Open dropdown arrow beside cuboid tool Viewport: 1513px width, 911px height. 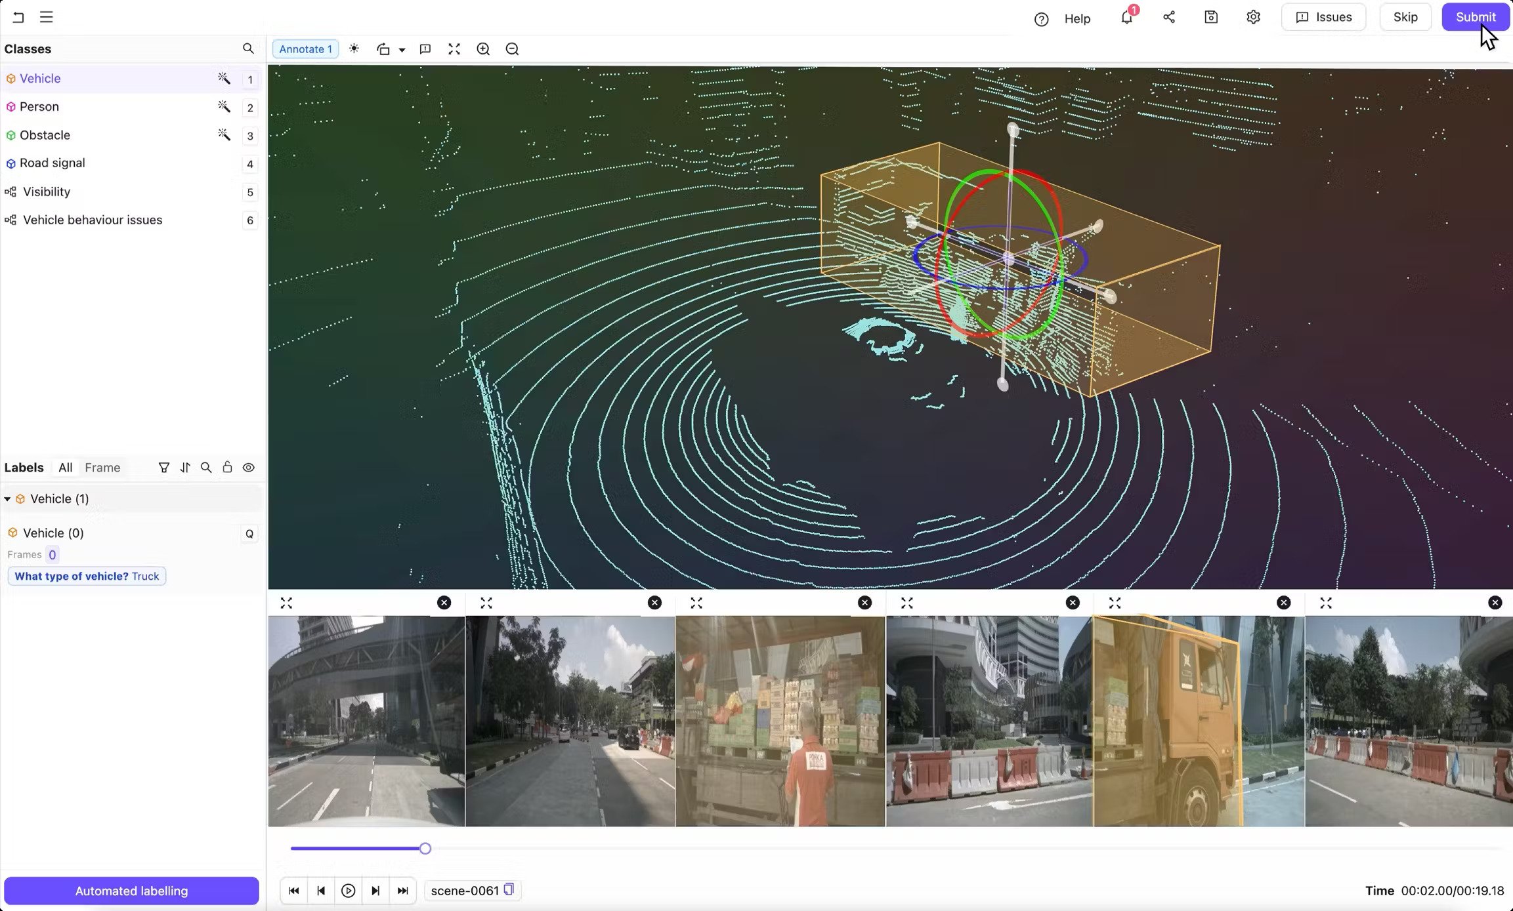point(402,50)
